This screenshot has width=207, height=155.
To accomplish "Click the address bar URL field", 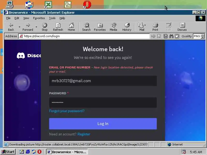I will (84, 36).
